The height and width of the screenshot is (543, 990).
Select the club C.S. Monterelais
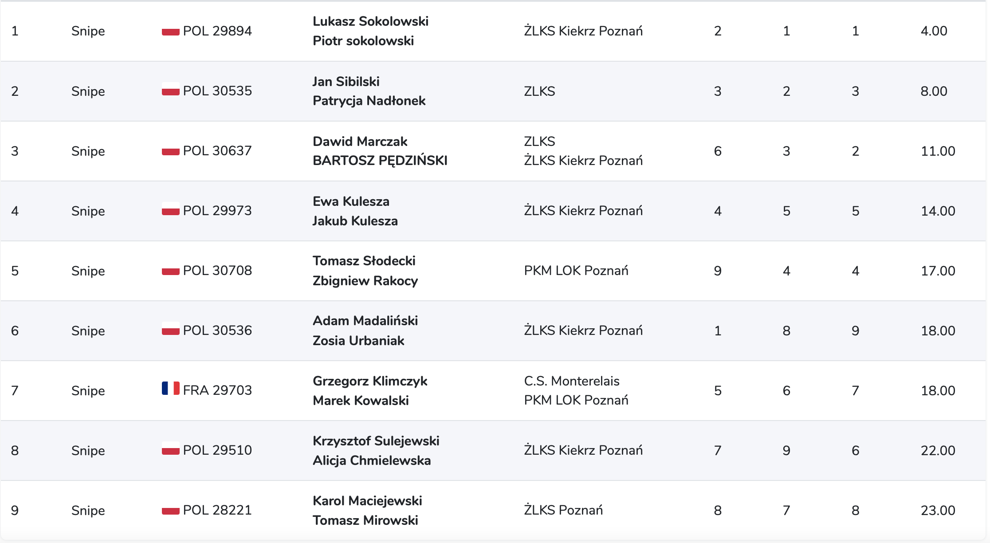(572, 381)
